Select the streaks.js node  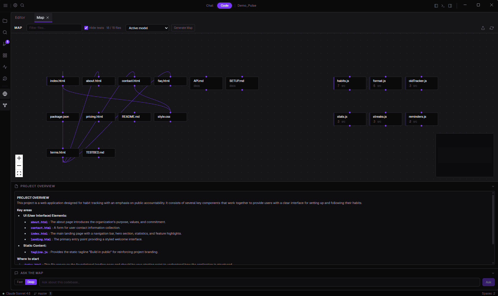coord(385,119)
